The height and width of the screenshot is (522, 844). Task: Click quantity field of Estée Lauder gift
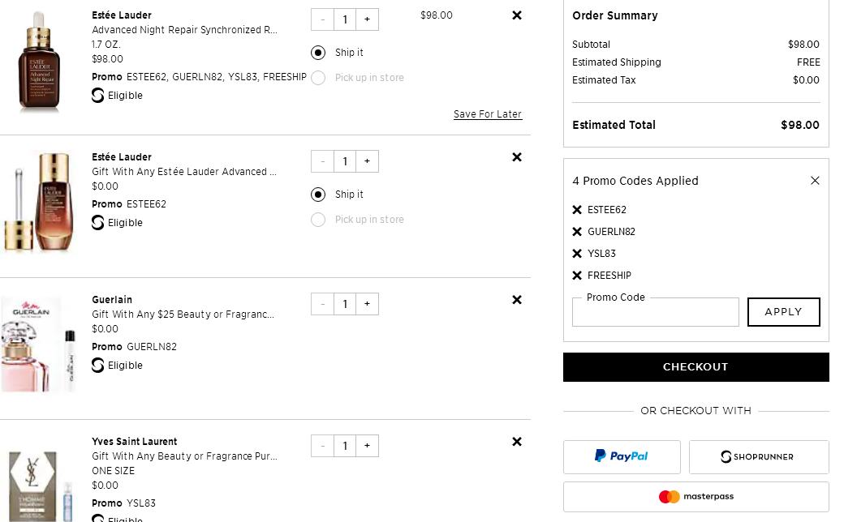tap(345, 161)
